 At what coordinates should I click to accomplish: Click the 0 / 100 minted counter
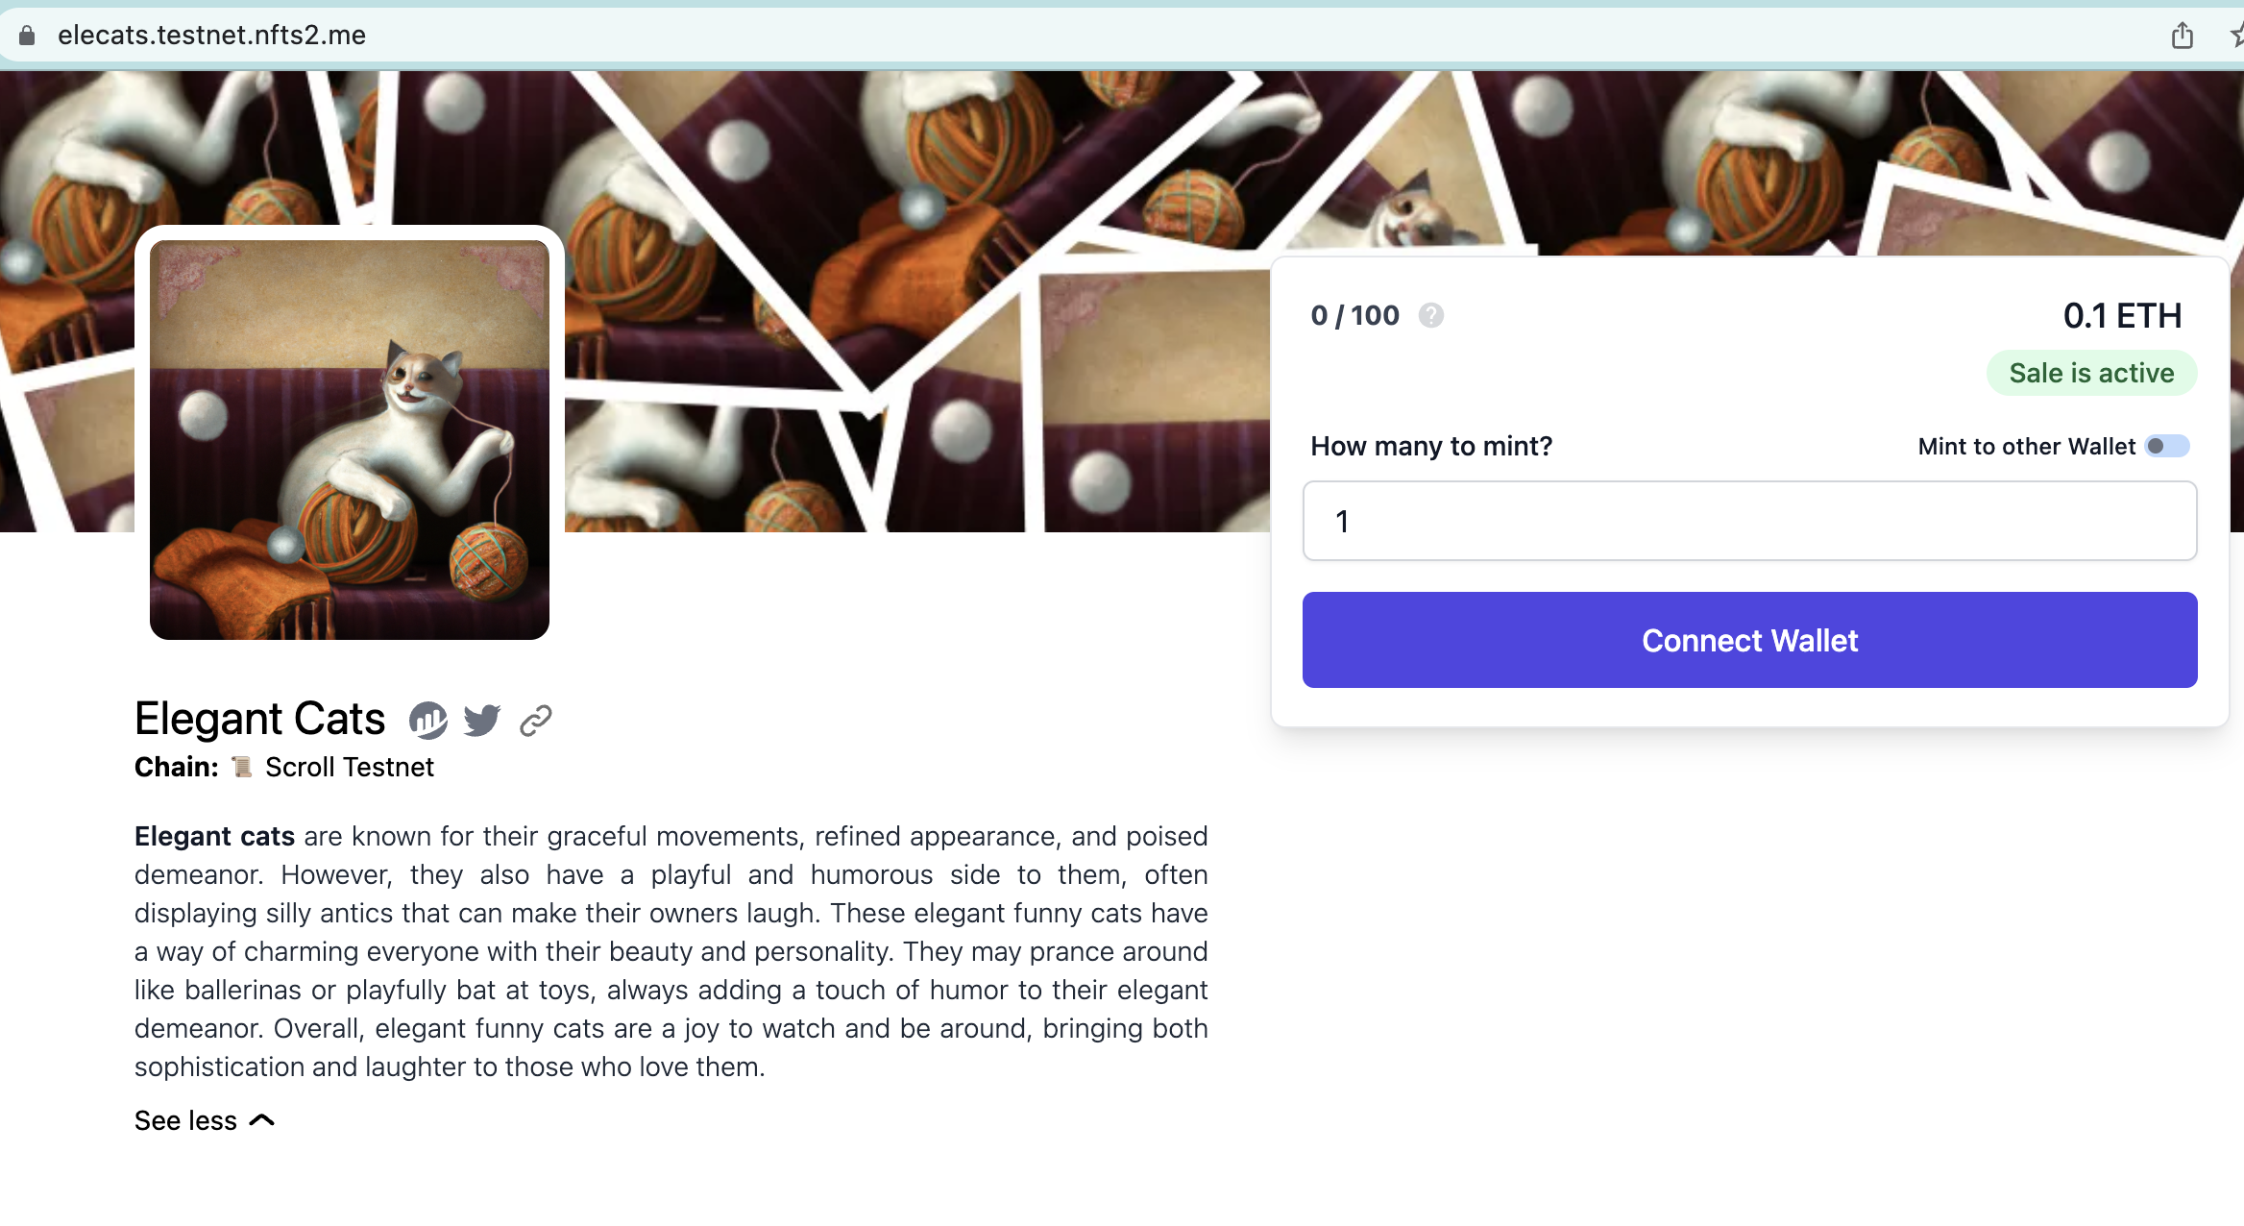[1354, 316]
